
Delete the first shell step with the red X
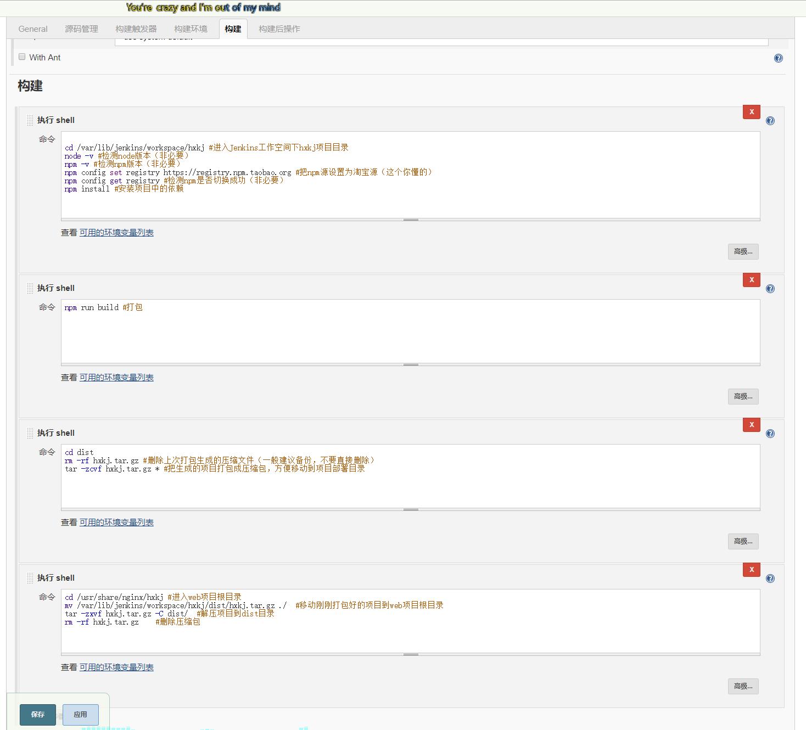click(x=752, y=112)
